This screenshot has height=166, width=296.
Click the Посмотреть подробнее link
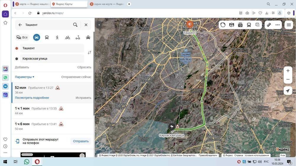click(x=32, y=98)
